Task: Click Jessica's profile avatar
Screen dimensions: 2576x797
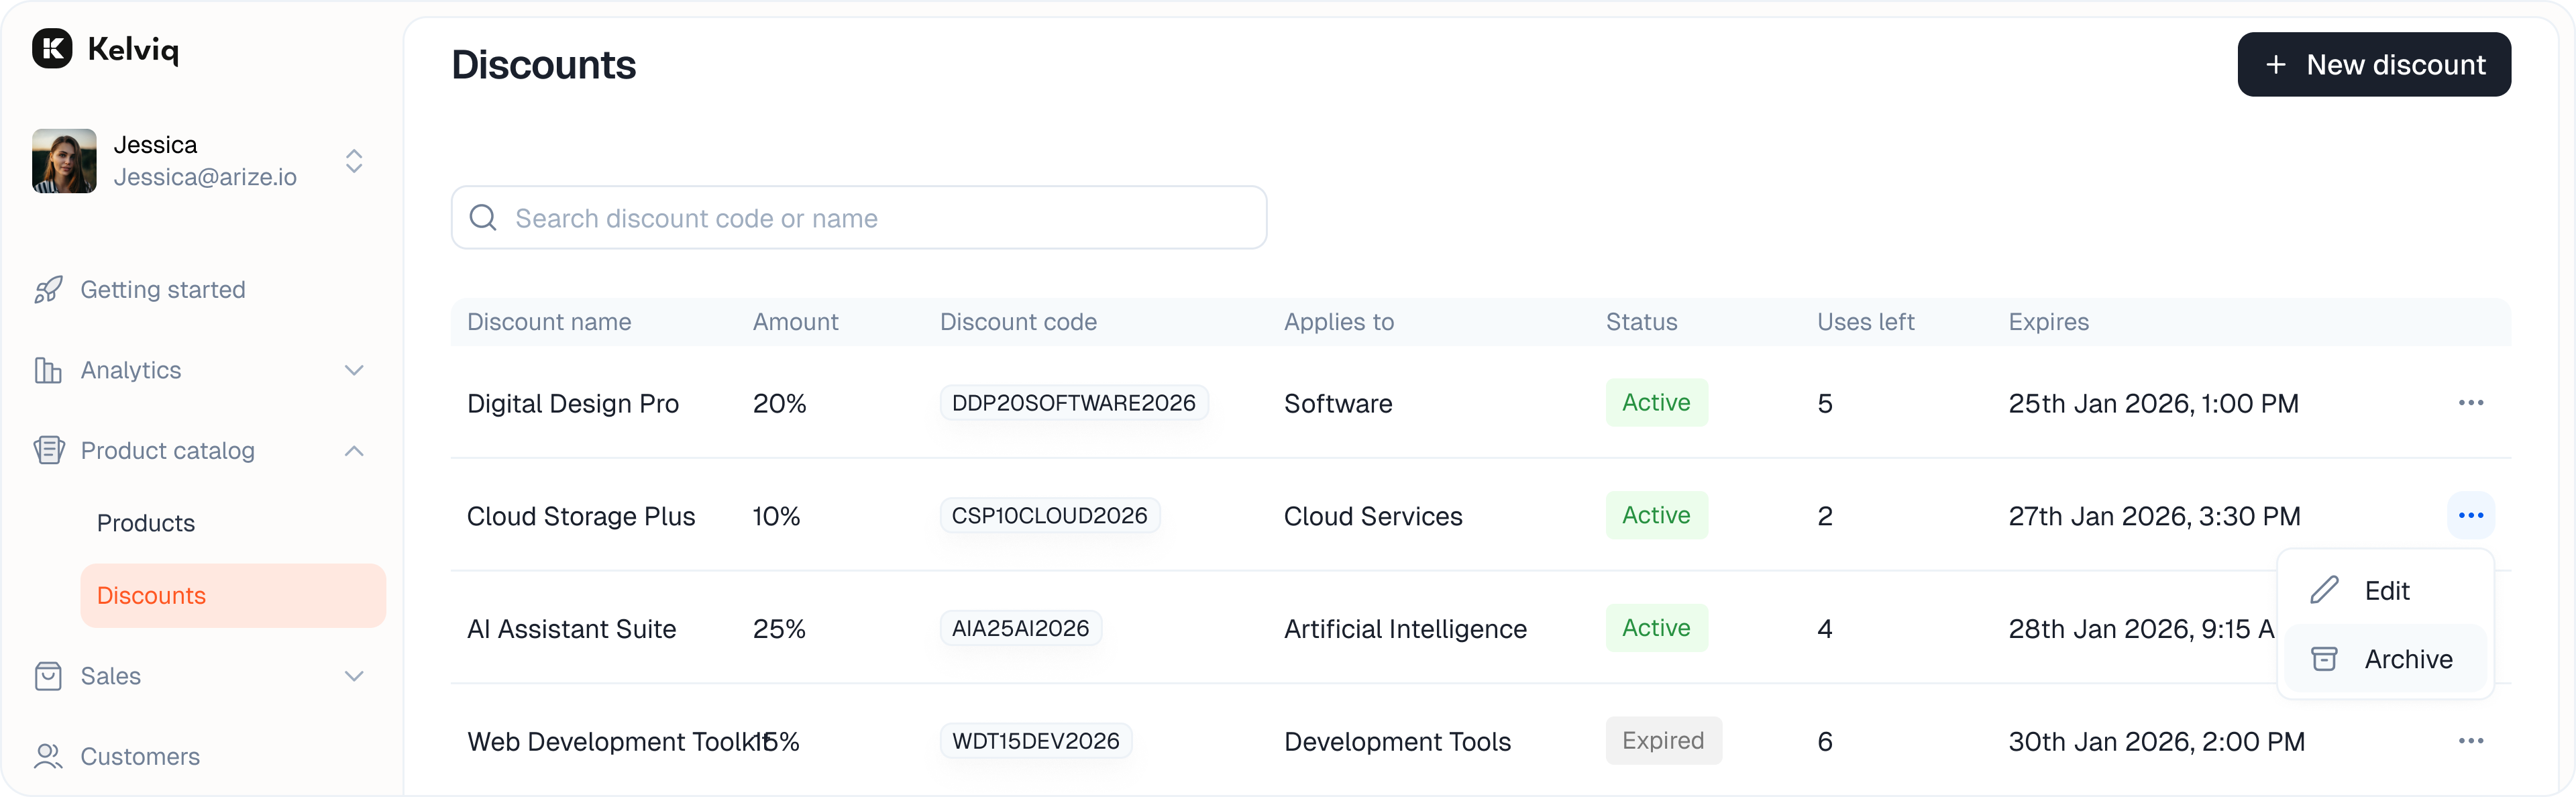Action: tap(64, 161)
